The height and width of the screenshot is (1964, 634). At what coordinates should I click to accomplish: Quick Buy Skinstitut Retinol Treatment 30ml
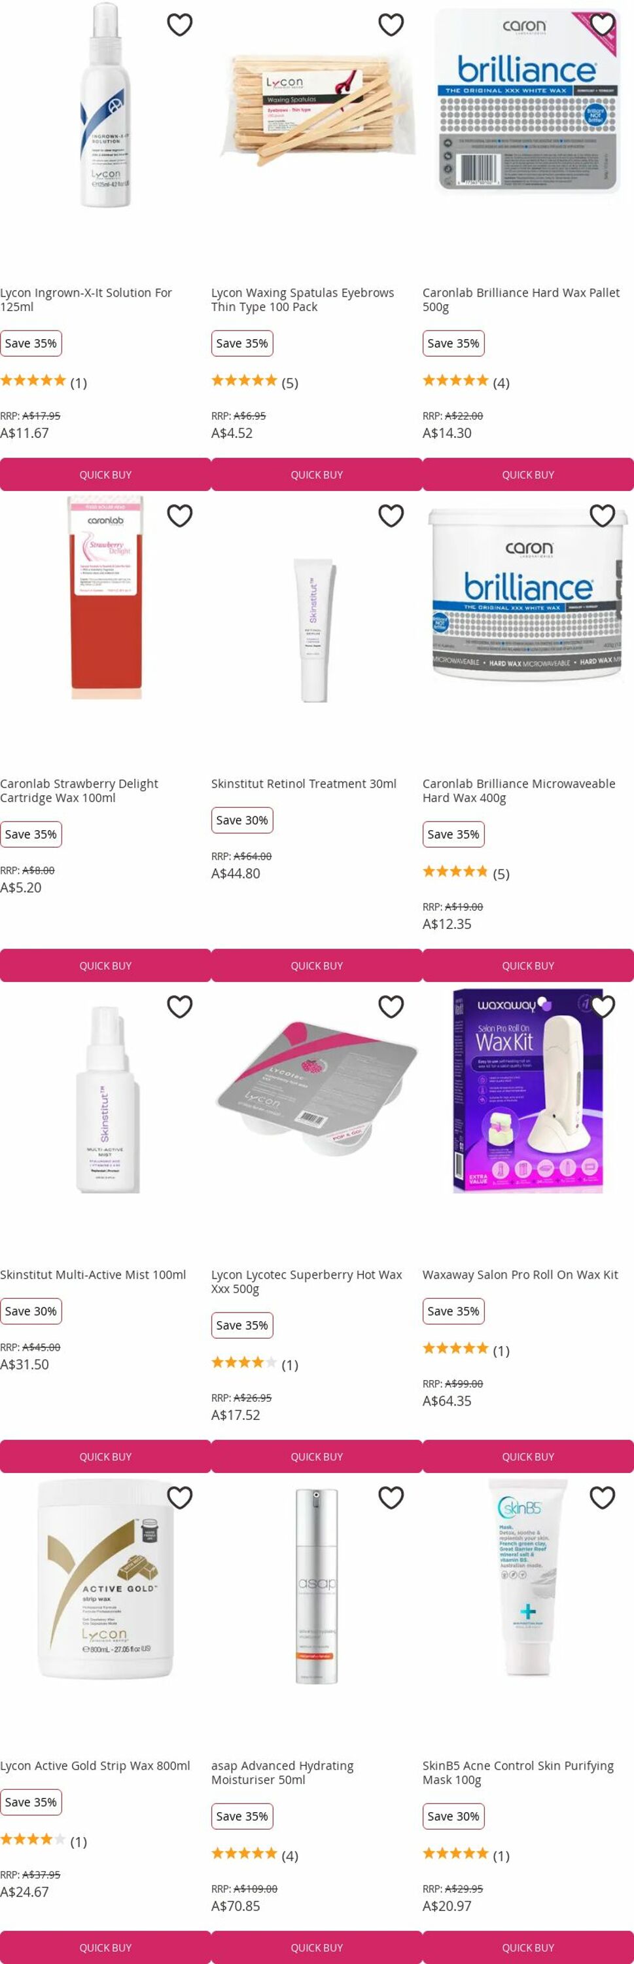coord(316,965)
